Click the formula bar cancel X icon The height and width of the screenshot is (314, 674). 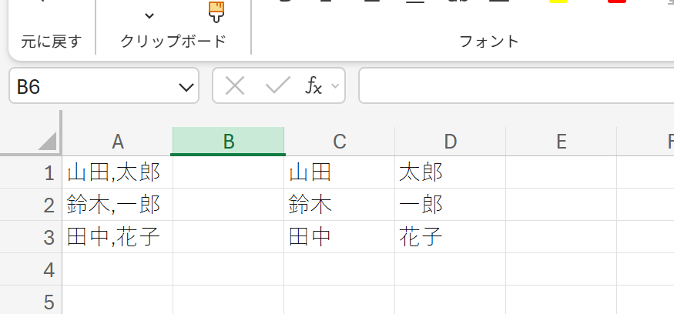tap(235, 85)
